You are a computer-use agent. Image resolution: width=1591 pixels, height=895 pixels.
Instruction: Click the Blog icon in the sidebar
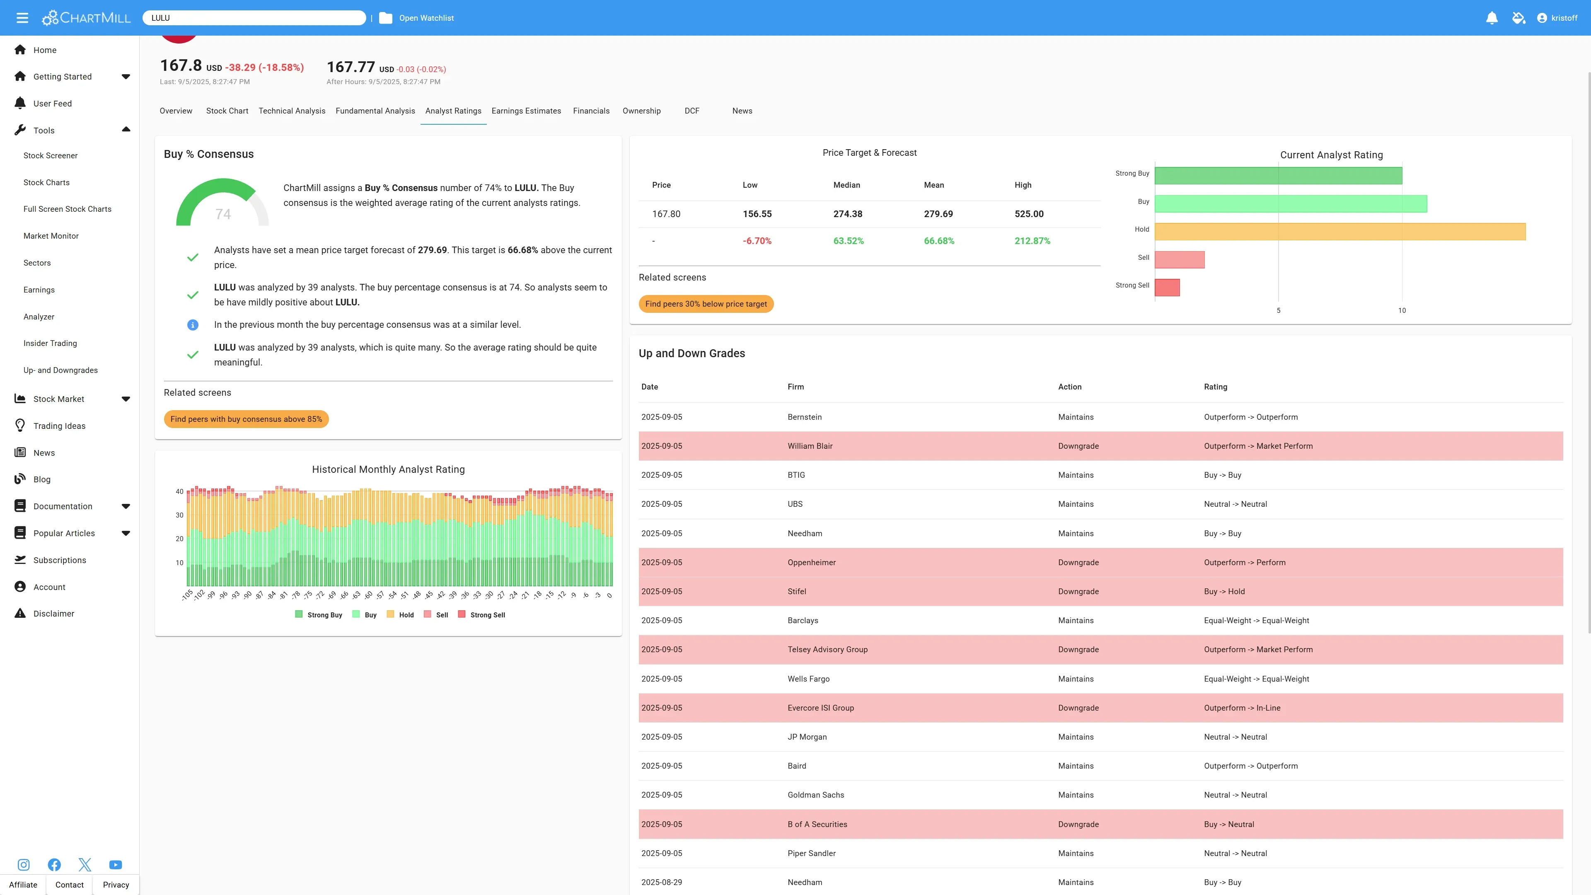coord(20,479)
